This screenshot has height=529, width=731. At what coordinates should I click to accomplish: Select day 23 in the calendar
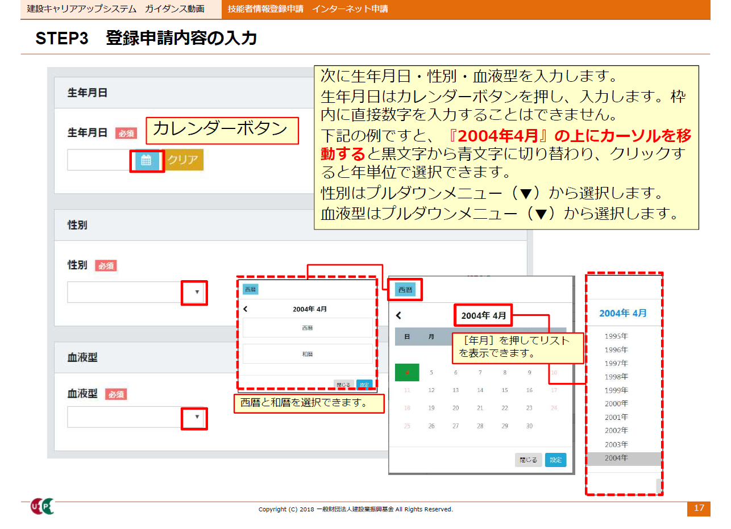click(x=529, y=408)
